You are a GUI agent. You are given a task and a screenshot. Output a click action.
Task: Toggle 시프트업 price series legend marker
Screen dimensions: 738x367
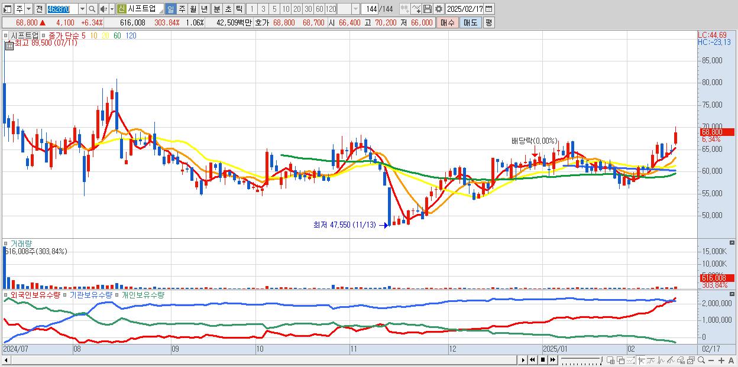point(7,35)
